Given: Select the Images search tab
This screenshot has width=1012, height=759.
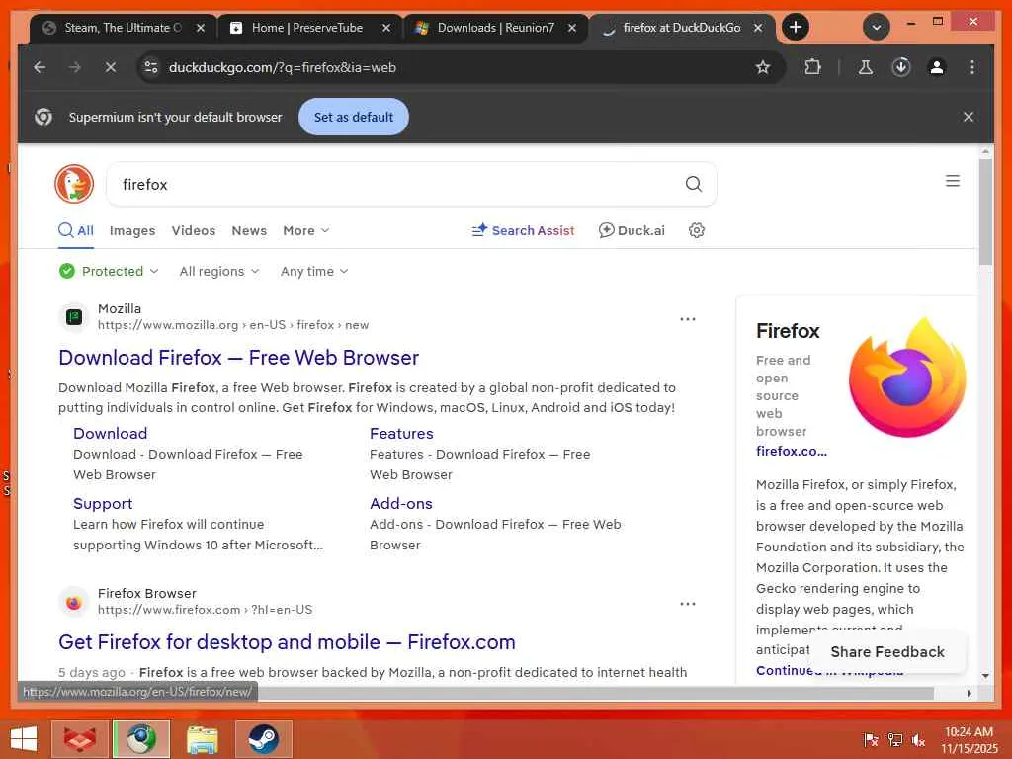Looking at the screenshot, I should click(x=132, y=230).
